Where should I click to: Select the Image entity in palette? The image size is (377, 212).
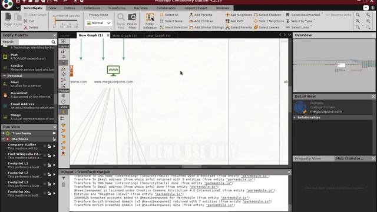point(28,117)
